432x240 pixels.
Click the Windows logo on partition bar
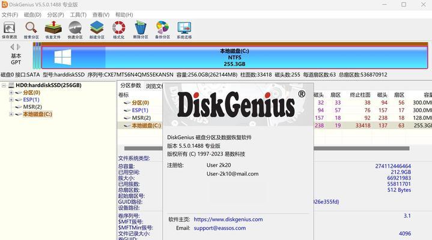point(62,57)
